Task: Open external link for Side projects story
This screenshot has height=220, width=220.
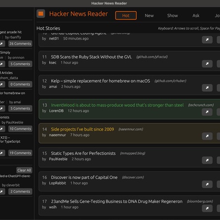Action: pyautogui.click(x=207, y=136)
